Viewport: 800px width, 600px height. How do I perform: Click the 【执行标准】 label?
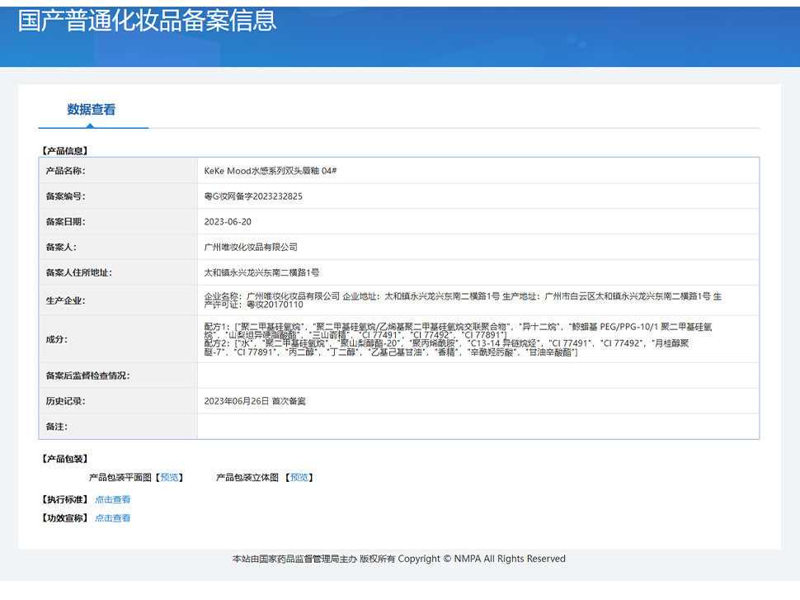tap(65, 499)
